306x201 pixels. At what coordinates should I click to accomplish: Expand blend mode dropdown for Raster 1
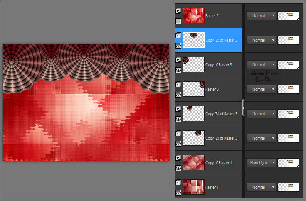(261, 187)
